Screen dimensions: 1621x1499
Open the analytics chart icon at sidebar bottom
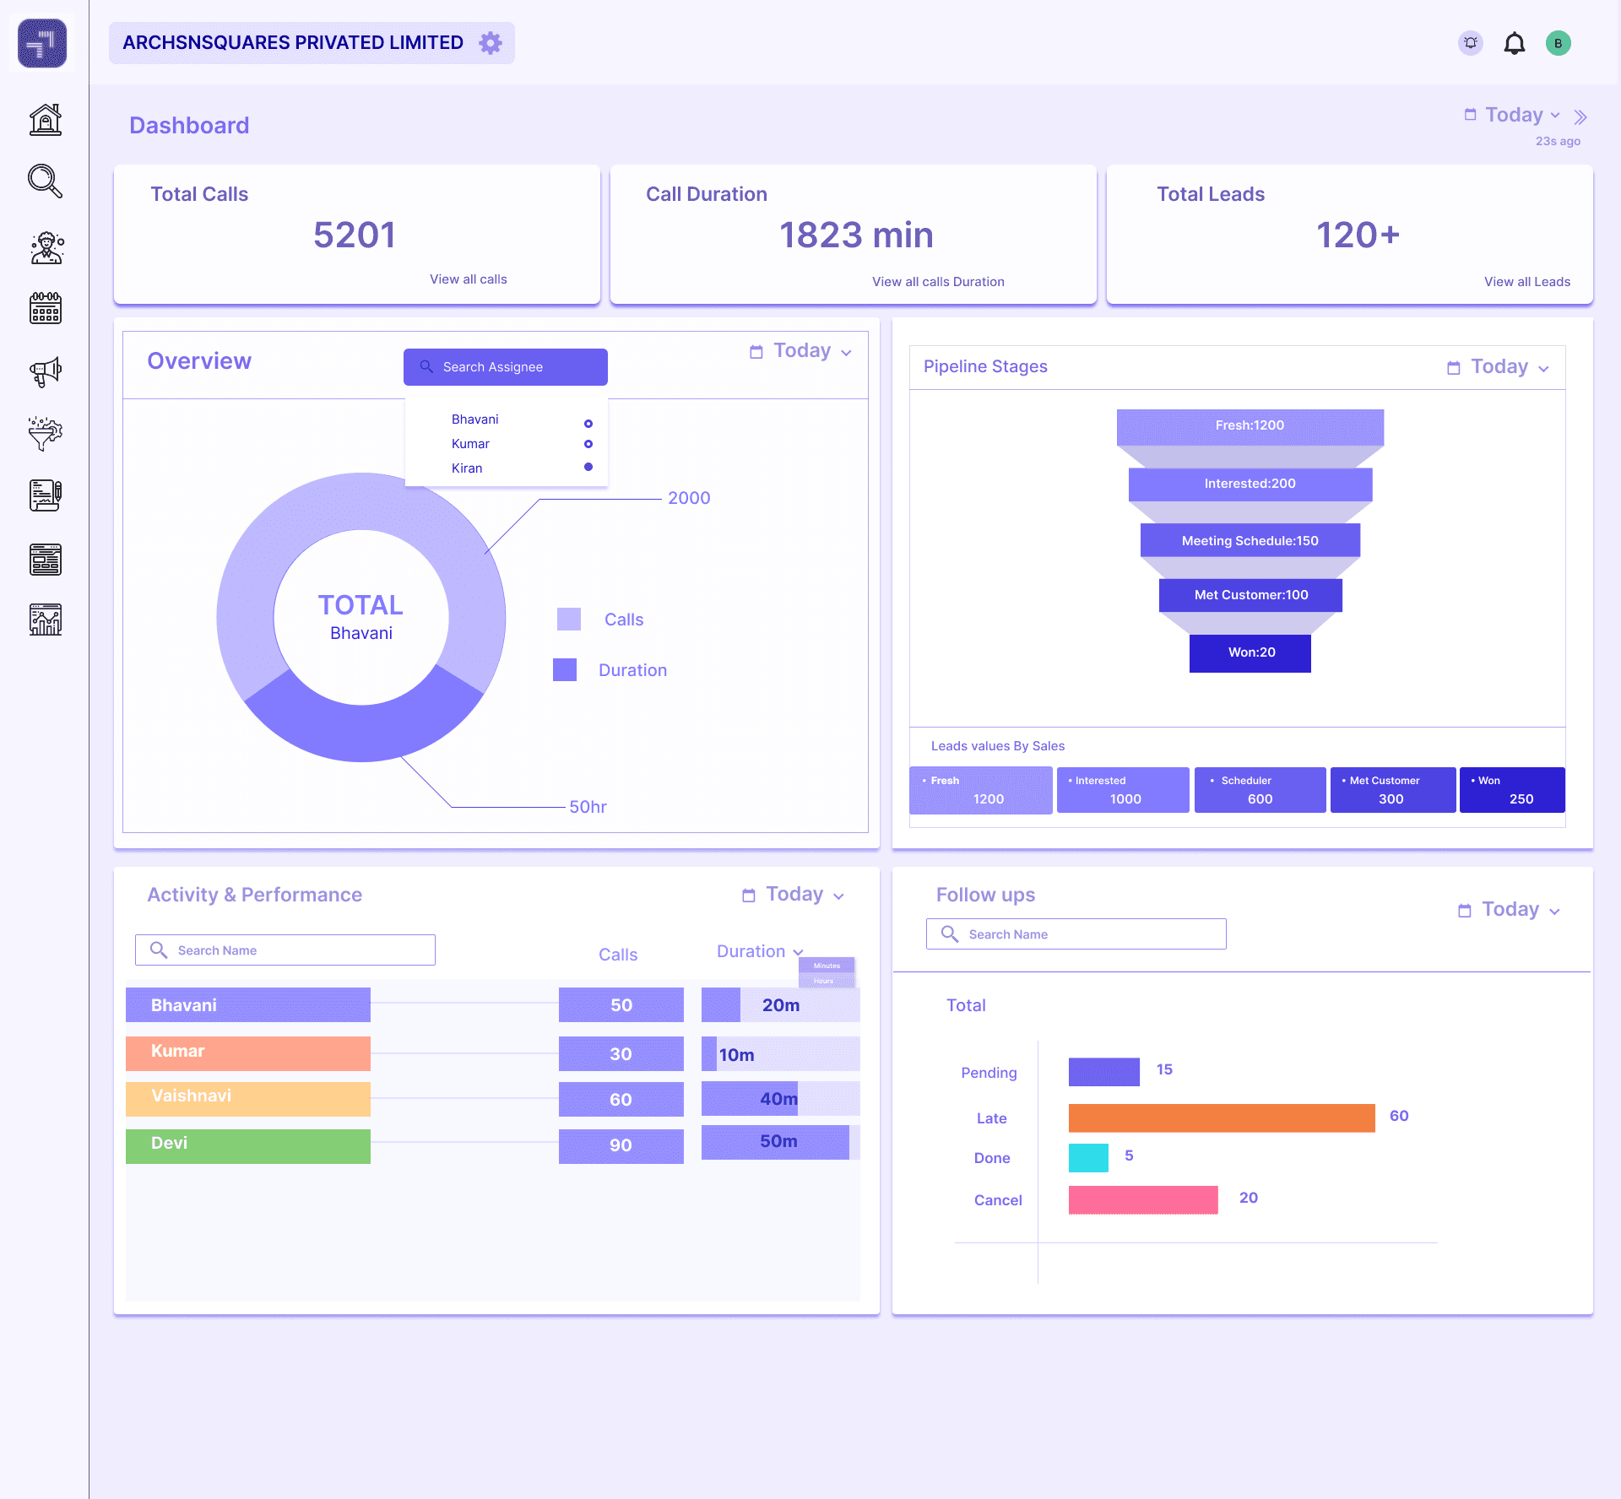tap(46, 622)
